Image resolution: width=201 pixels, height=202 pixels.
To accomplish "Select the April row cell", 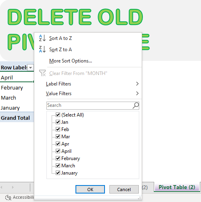I will pyautogui.click(x=17, y=77).
